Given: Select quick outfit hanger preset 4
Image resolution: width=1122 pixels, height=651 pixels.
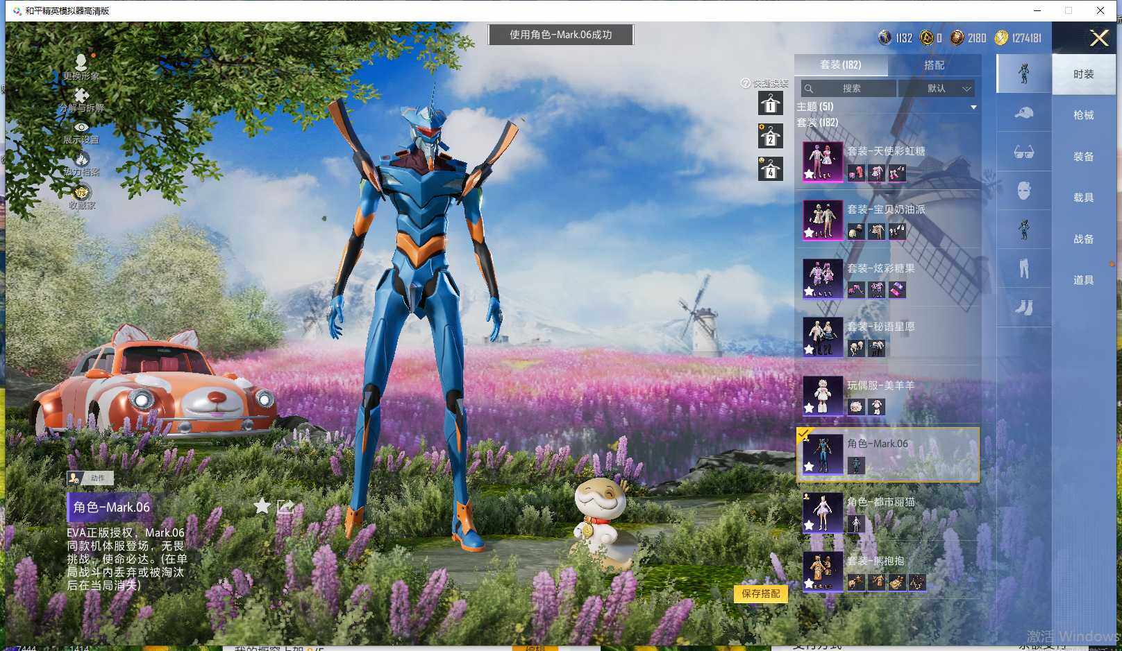Looking at the screenshot, I should click(x=770, y=168).
